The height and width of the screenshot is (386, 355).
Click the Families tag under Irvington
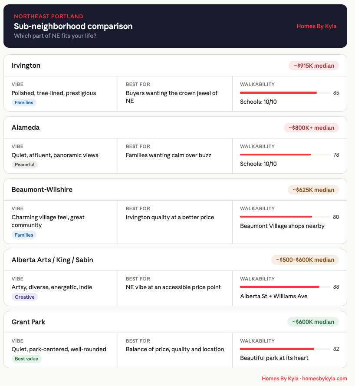tap(24, 102)
